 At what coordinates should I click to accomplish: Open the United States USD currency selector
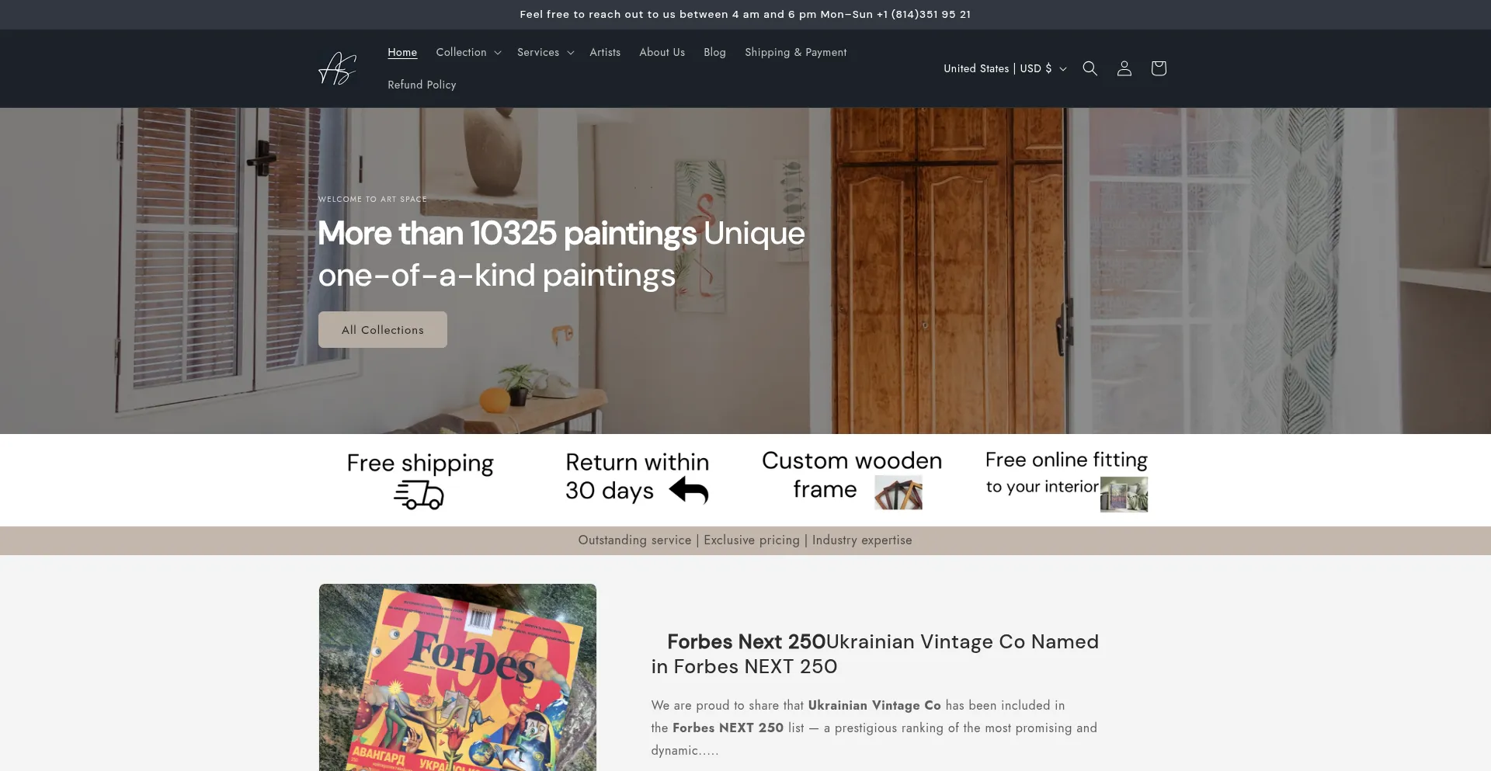[1005, 68]
